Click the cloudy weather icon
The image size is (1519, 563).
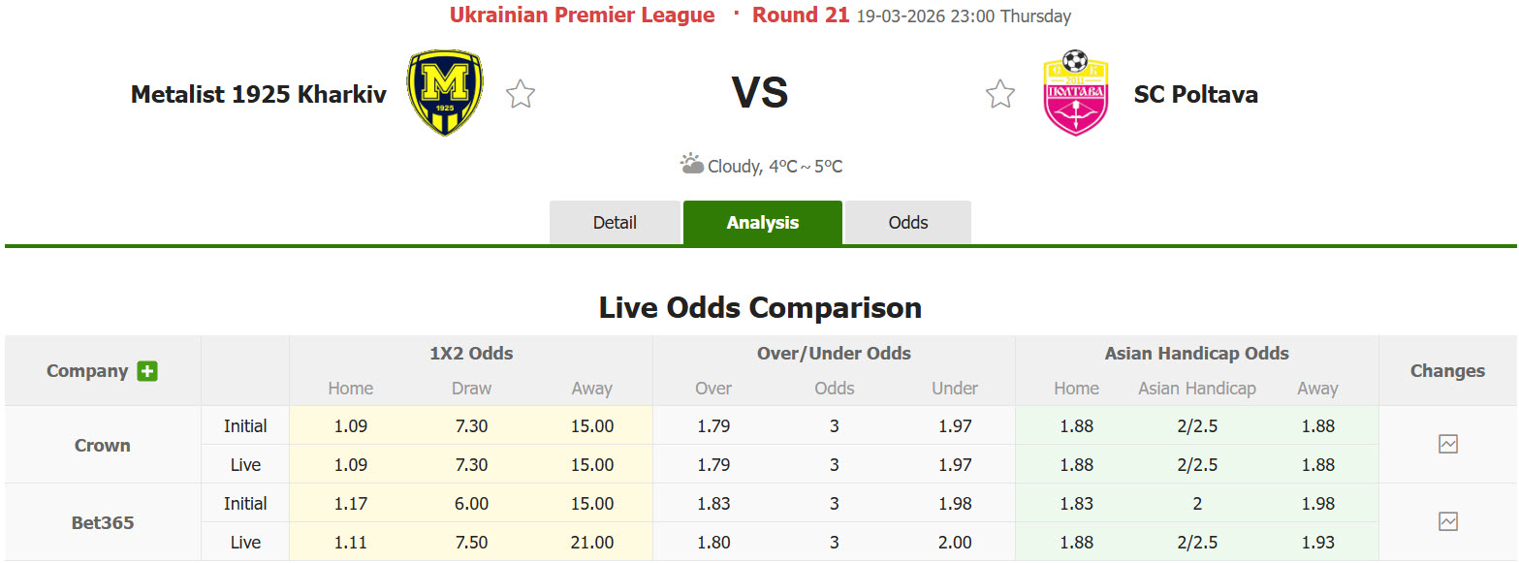(x=691, y=163)
